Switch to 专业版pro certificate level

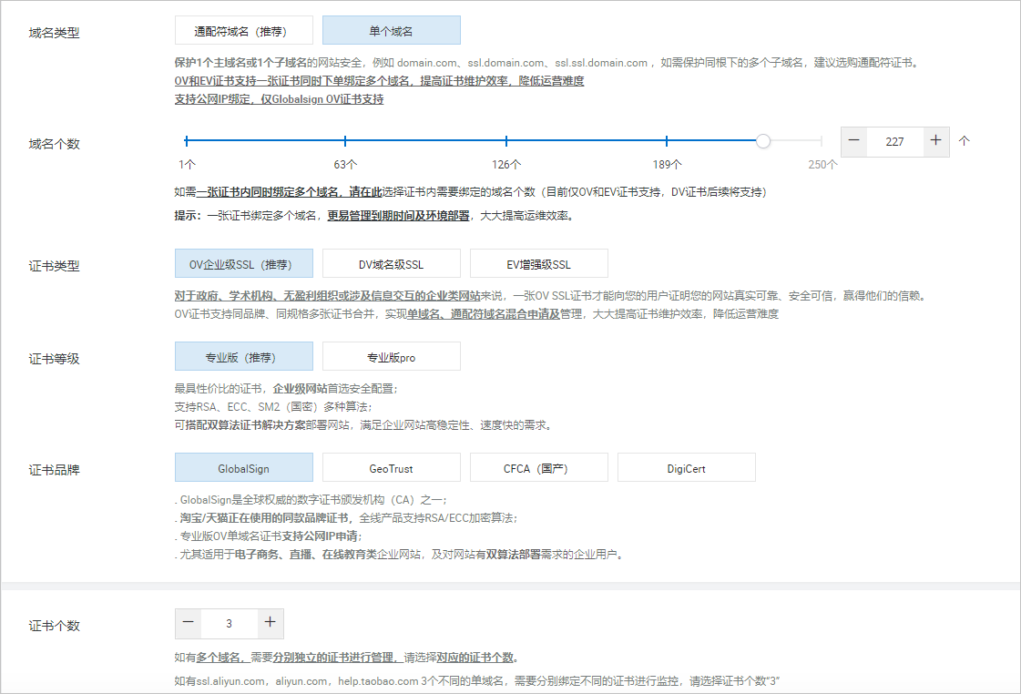point(391,357)
